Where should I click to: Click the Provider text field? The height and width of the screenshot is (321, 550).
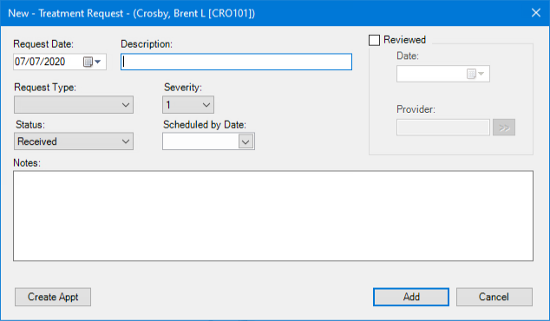pos(443,128)
